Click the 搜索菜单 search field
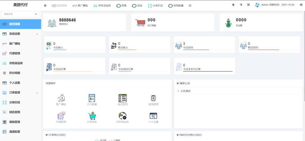 coord(18,14)
